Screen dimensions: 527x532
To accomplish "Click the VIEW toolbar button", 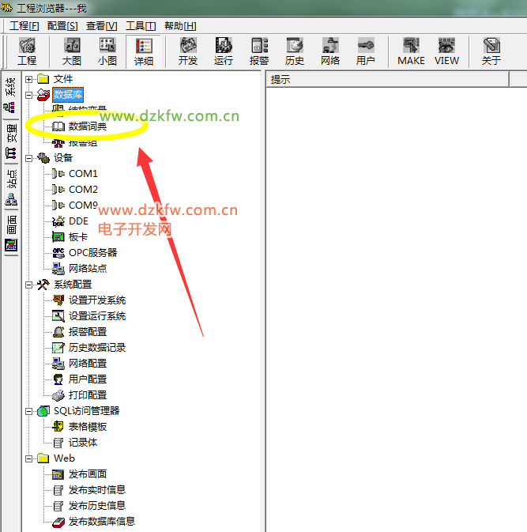I will tap(446, 51).
